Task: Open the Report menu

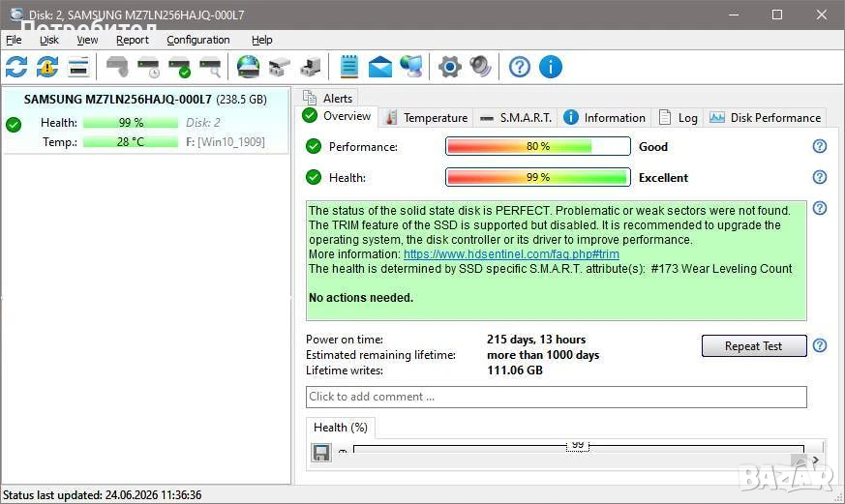Action: pyautogui.click(x=132, y=40)
